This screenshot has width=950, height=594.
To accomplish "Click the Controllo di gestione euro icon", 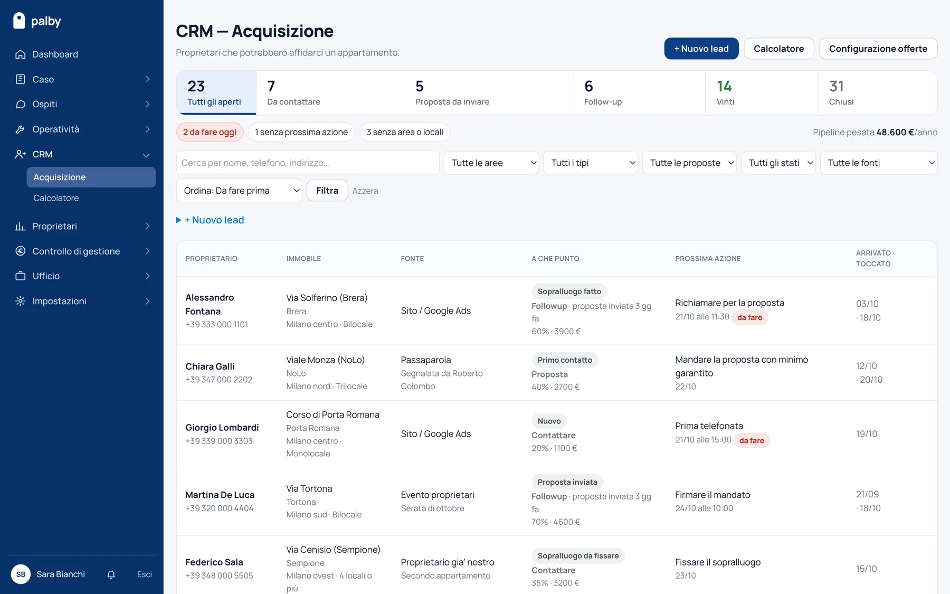I will (21, 251).
